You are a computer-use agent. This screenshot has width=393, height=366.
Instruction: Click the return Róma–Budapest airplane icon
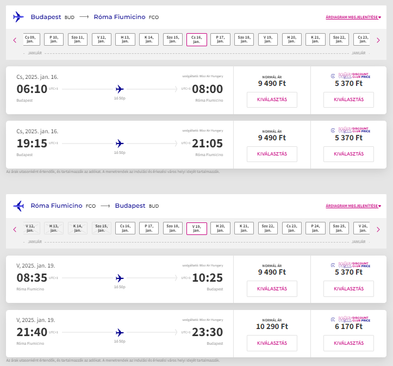tap(18, 206)
